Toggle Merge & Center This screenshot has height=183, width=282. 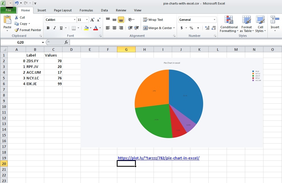pos(158,28)
